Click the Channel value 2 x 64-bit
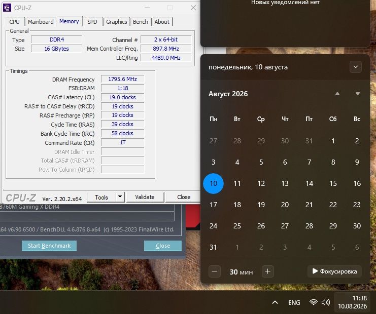The image size is (376, 314). tap(166, 40)
